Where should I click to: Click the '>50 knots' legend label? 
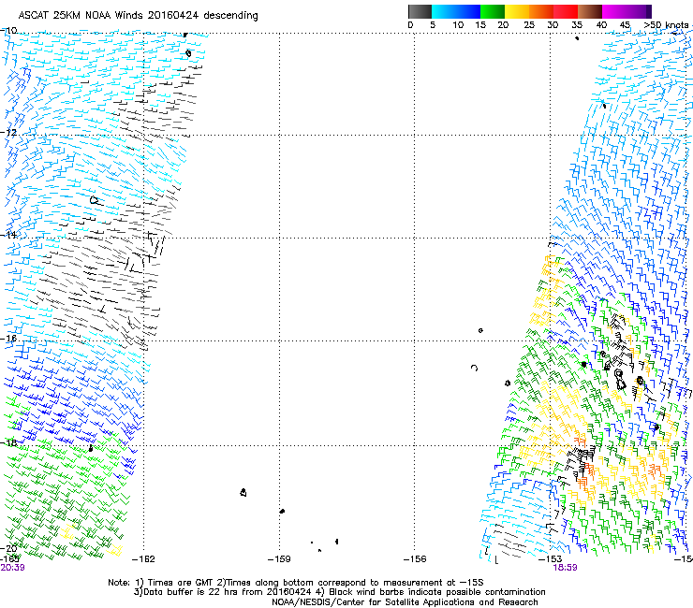tap(666, 25)
